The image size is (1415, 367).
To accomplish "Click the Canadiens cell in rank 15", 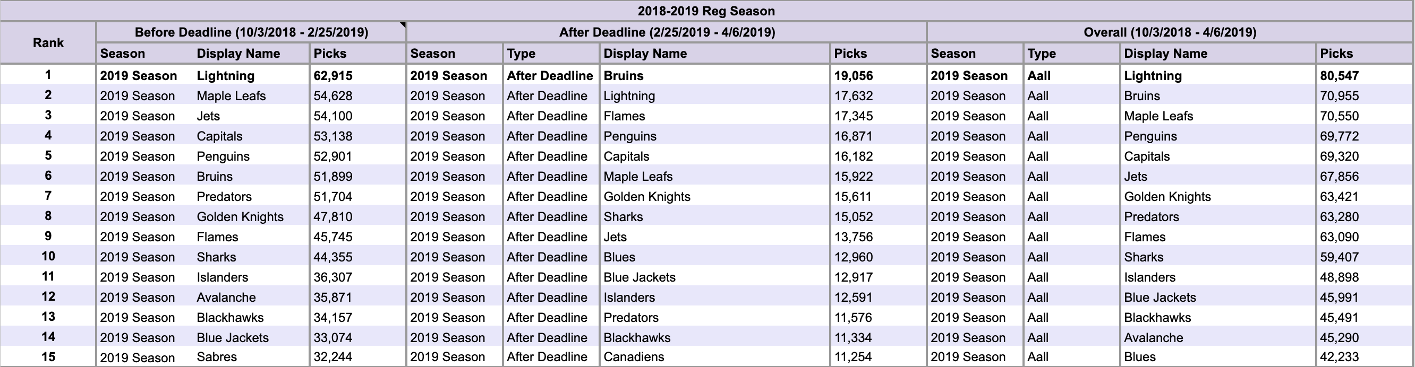I will pos(714,356).
